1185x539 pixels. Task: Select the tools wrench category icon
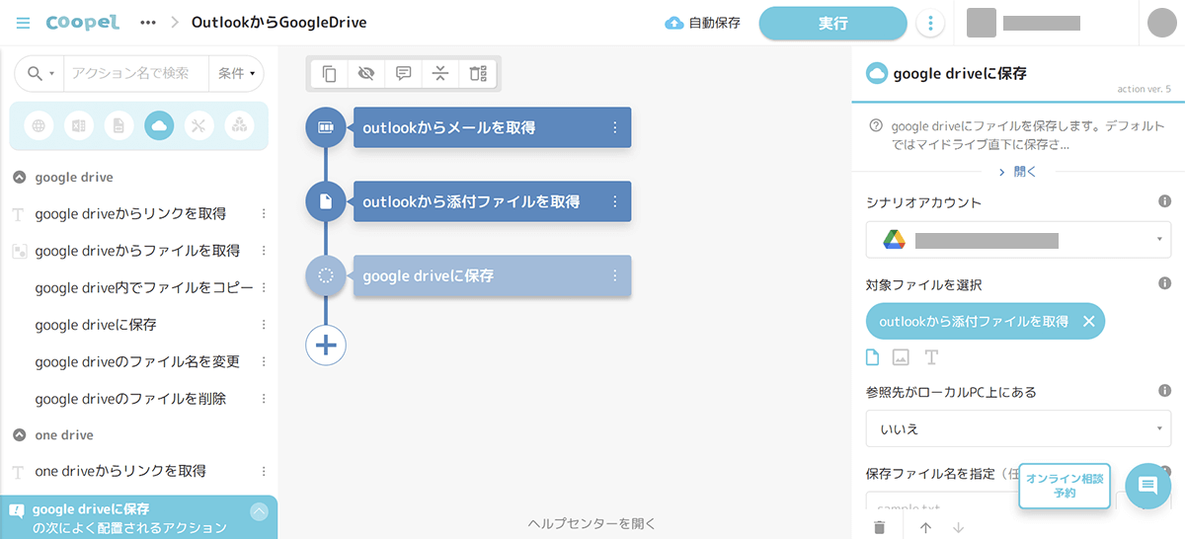tap(198, 125)
